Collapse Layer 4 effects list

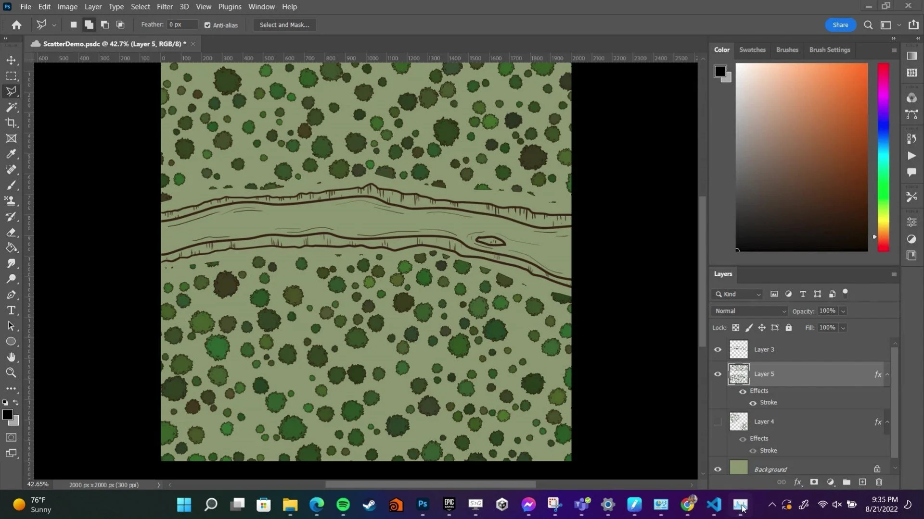point(887,422)
